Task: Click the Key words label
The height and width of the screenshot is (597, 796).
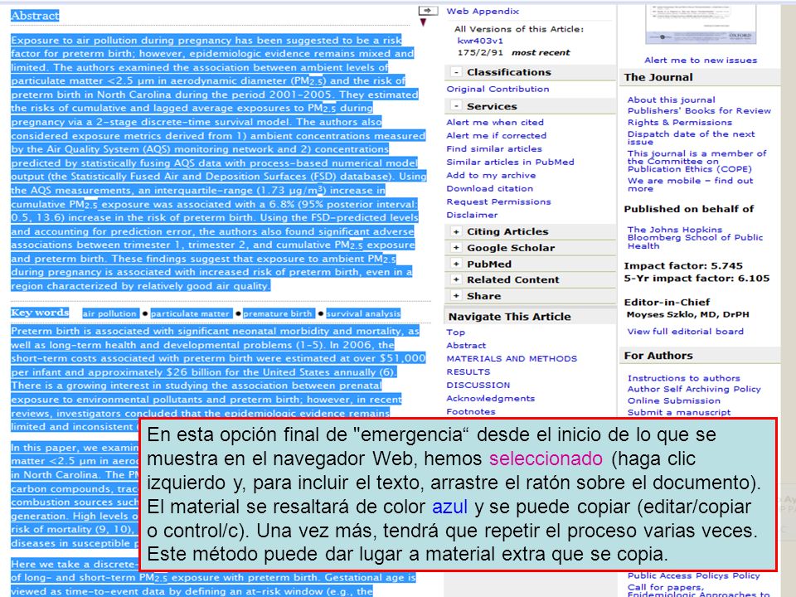Action: point(40,313)
